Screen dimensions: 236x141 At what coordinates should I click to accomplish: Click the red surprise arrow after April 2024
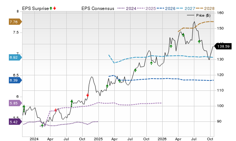point(56,110)
